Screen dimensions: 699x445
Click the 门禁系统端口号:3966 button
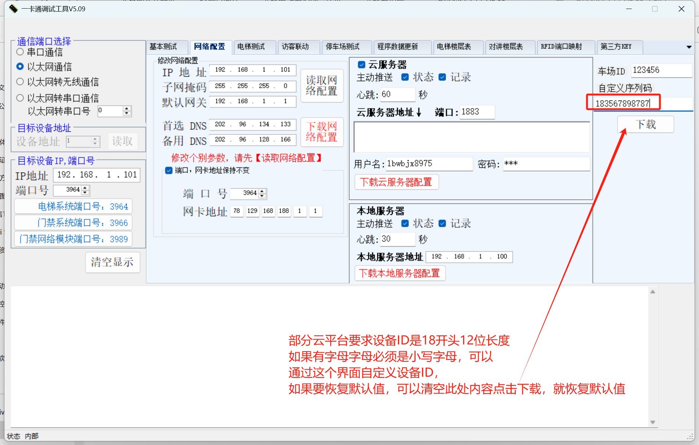74,223
